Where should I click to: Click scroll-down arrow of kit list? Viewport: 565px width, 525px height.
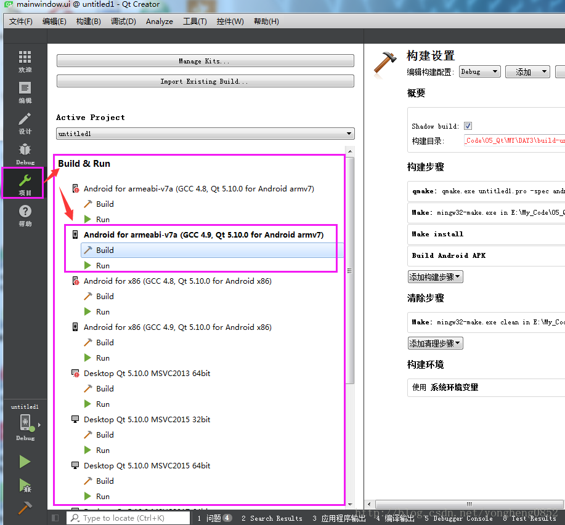[349, 504]
